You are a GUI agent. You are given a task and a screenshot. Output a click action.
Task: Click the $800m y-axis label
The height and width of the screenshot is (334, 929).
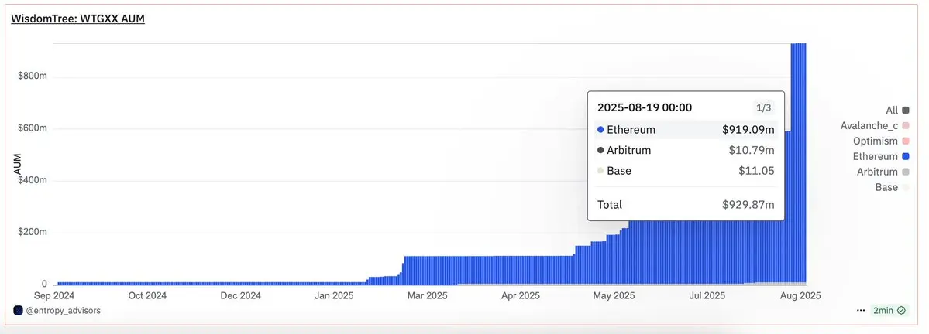pyautogui.click(x=33, y=77)
